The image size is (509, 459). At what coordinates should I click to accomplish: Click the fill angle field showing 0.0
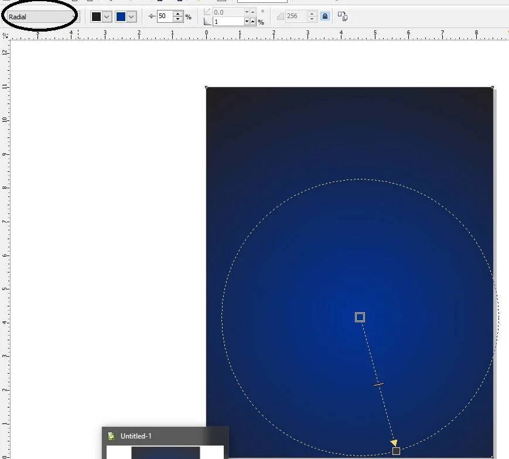click(x=228, y=12)
